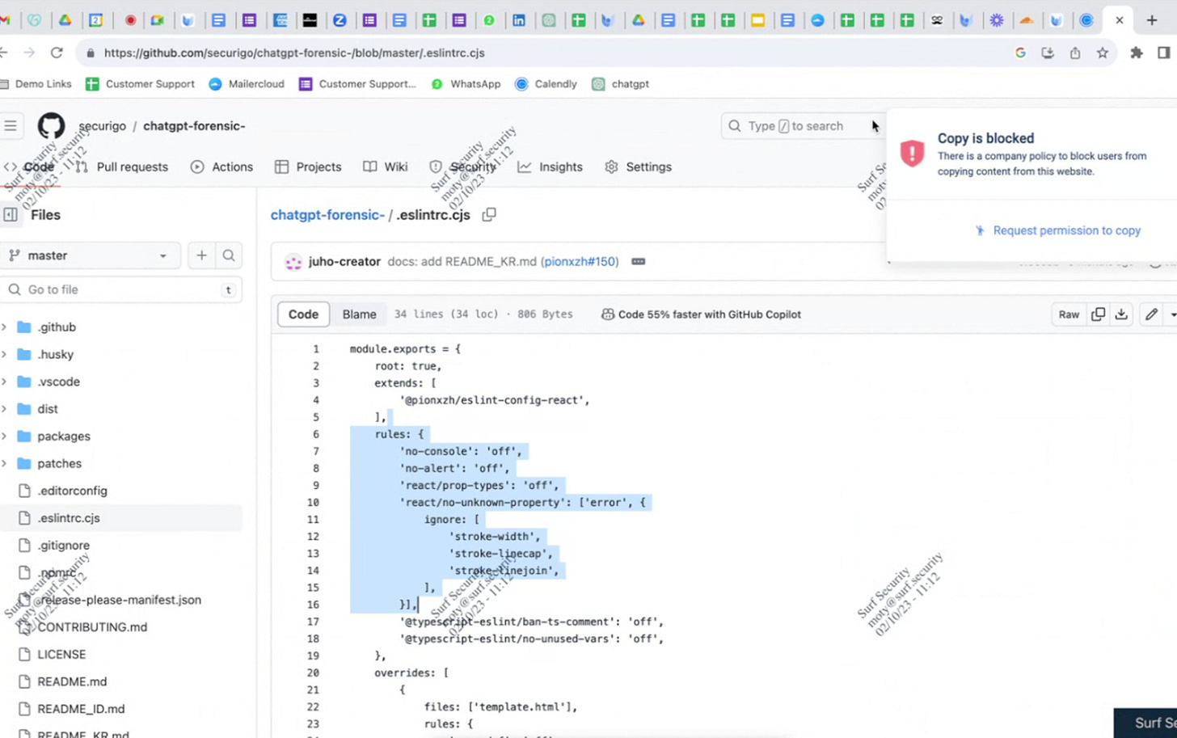Open the pionxzh#150 pull request link
This screenshot has height=738, width=1177.
point(580,262)
